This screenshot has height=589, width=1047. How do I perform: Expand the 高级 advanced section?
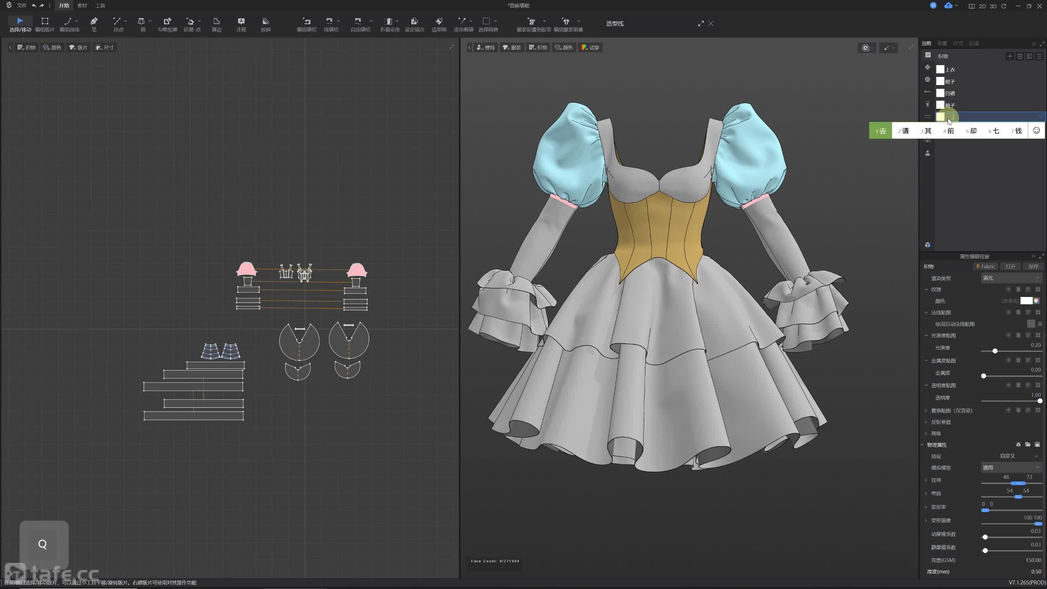point(926,433)
